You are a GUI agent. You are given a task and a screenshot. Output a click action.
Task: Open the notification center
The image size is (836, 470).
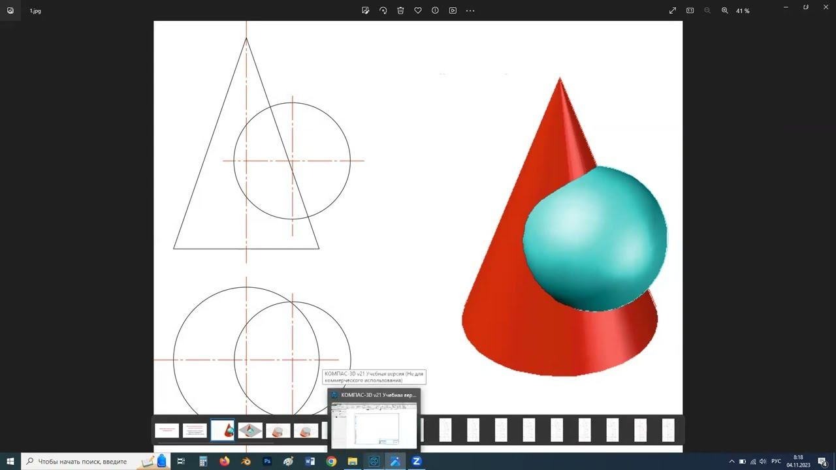tap(823, 462)
